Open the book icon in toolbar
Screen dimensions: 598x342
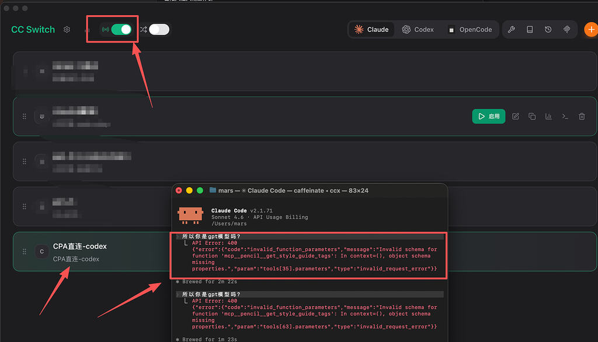[530, 29]
